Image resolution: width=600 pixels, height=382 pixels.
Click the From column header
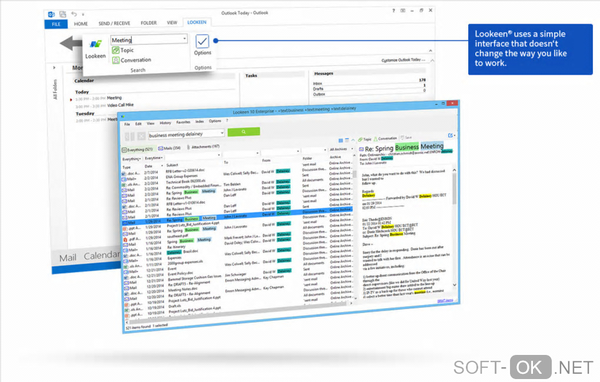tap(266, 160)
